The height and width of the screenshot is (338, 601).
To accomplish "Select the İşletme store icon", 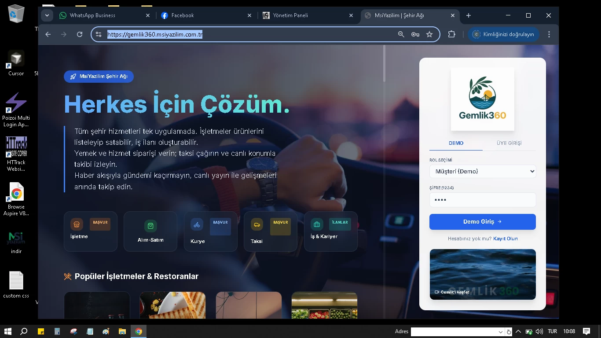I will [77, 224].
